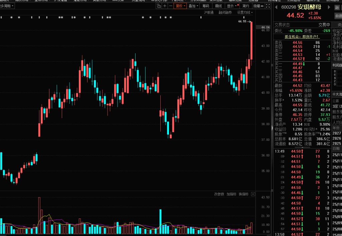Viewport: 342px width, 236px height.
Task: Open the 复权 adjustment dropdown
Action: pos(180,6)
